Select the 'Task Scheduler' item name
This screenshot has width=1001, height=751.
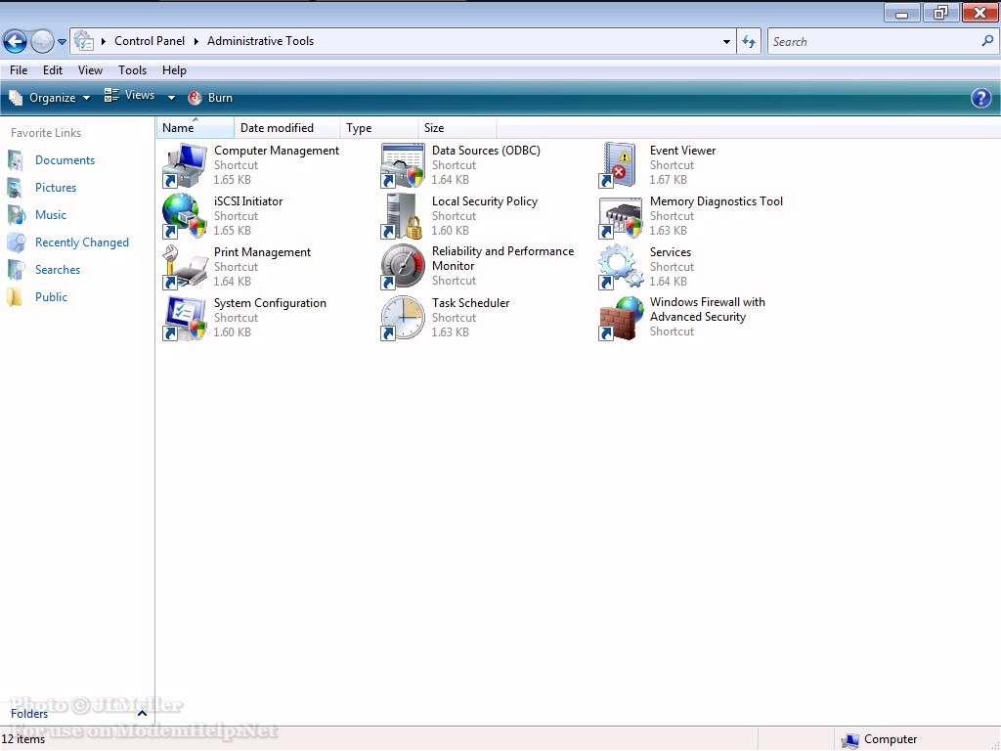coord(470,303)
